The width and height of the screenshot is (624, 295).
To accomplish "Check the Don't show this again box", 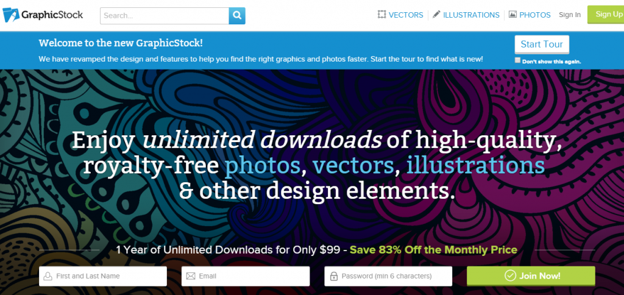I will (517, 61).
